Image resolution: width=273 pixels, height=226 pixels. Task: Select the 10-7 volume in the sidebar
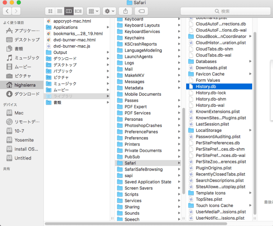tap(22, 131)
